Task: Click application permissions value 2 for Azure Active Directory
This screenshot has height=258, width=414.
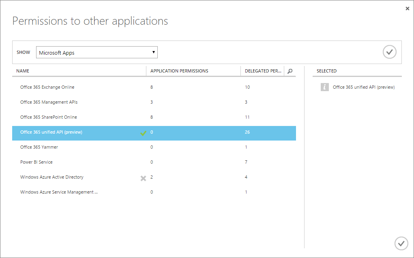Action: pyautogui.click(x=152, y=177)
